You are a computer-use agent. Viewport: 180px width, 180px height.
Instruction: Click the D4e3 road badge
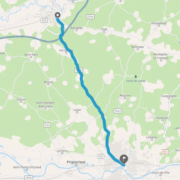tap(118, 111)
